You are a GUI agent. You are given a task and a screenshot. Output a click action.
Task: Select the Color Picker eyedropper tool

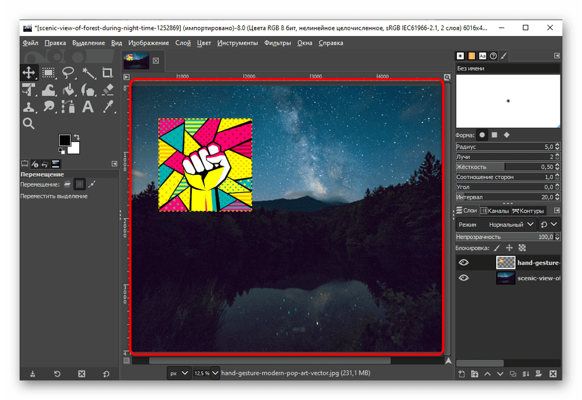(108, 107)
